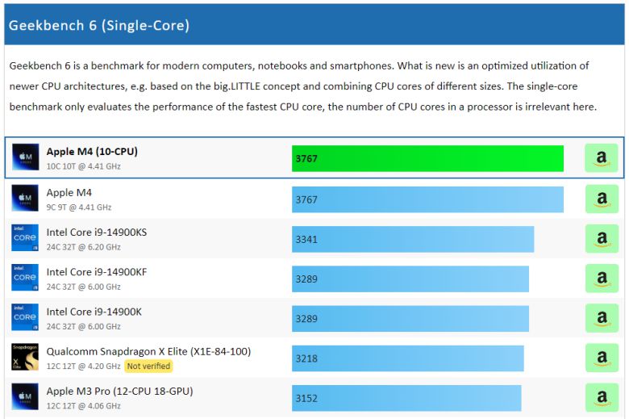Image resolution: width=629 pixels, height=419 pixels.
Task: Click the Intel Core i9-14900KS chip logo
Action: click(x=25, y=238)
